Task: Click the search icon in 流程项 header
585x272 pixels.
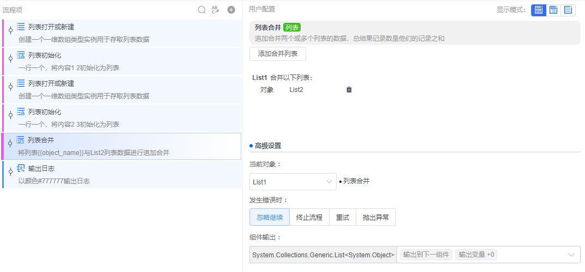Action: point(202,10)
